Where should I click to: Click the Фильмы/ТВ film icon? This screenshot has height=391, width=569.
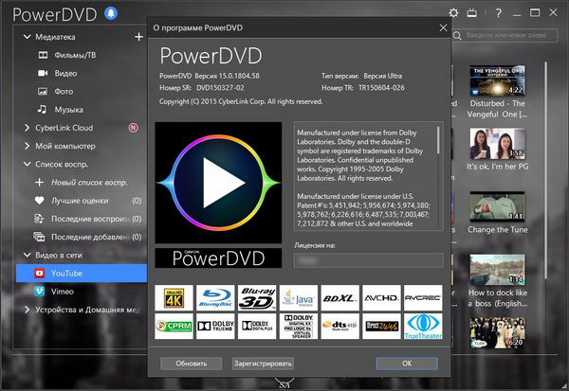click(43, 55)
